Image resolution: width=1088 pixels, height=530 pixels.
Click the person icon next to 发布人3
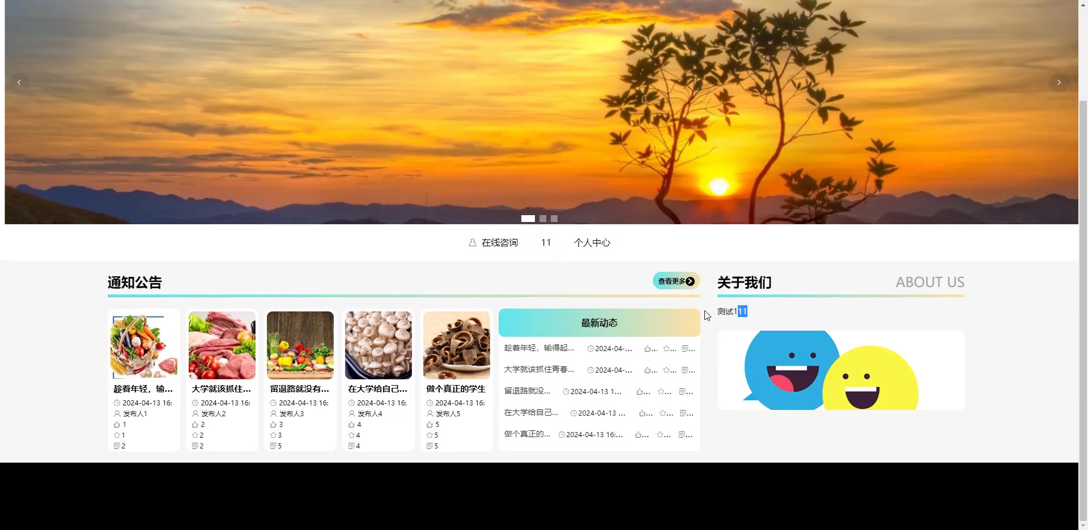click(x=273, y=414)
